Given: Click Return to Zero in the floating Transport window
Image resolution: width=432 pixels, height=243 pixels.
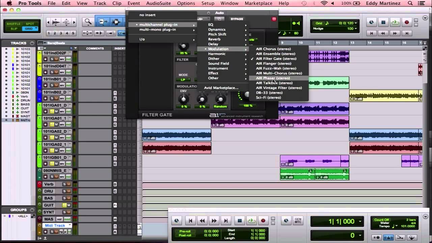Looking at the screenshot, I should (190, 221).
